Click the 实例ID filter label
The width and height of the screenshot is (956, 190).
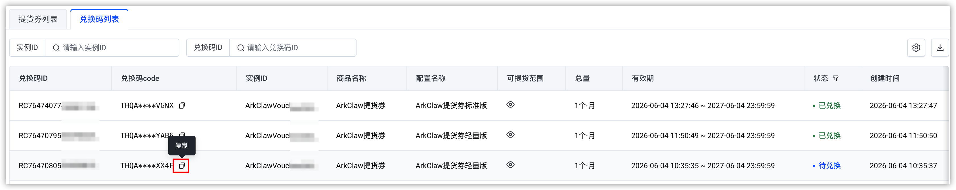click(27, 48)
